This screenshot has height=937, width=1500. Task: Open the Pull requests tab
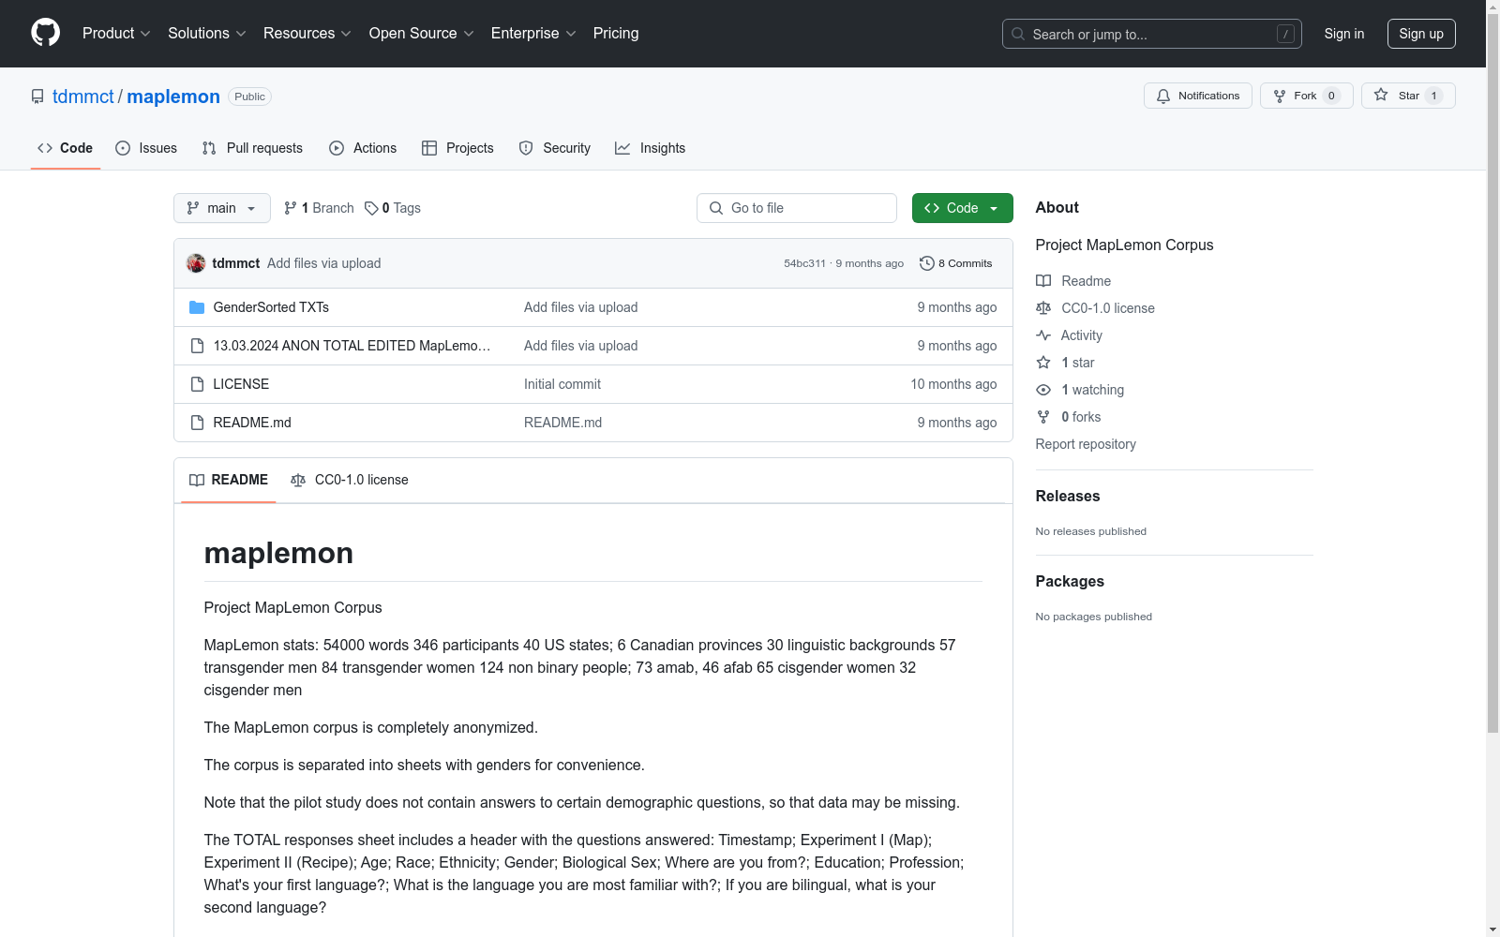252,148
